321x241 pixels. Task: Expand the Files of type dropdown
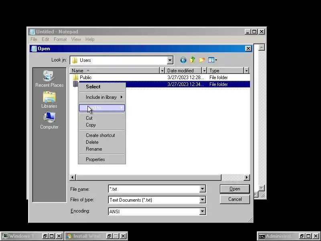pyautogui.click(x=203, y=200)
